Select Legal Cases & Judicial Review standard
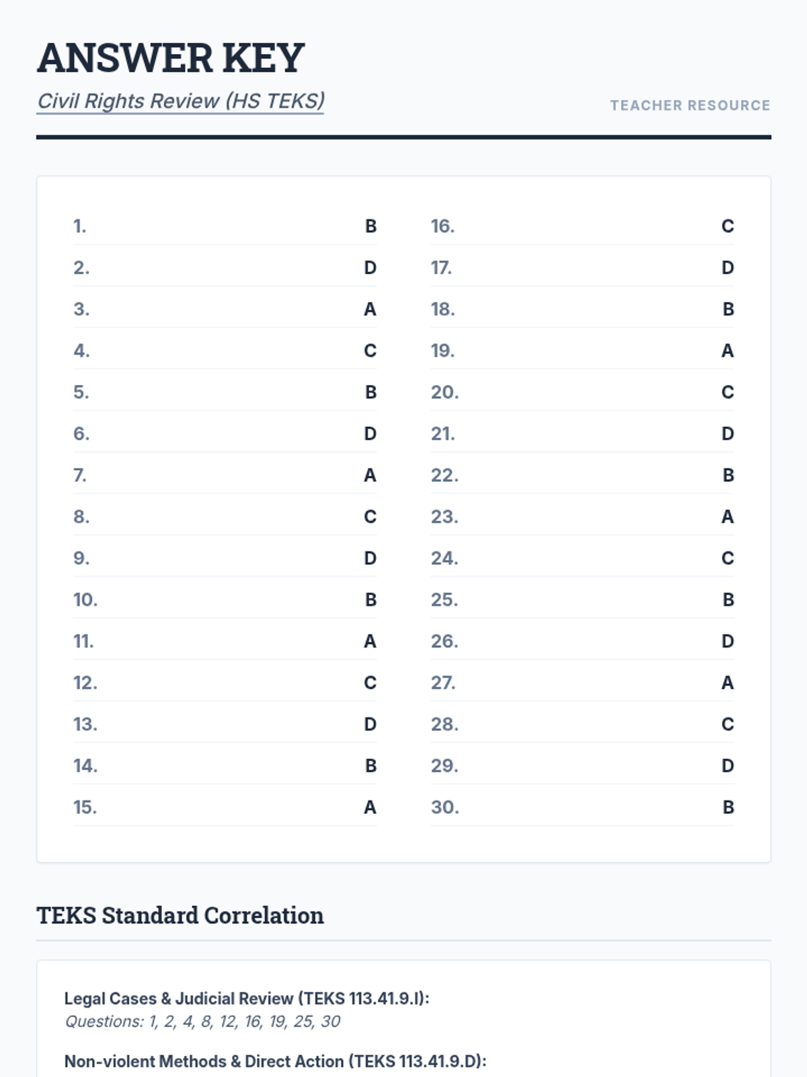807x1077 pixels. coord(247,999)
